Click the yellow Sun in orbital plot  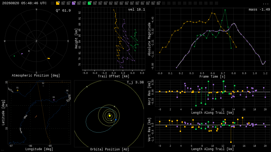110,116
